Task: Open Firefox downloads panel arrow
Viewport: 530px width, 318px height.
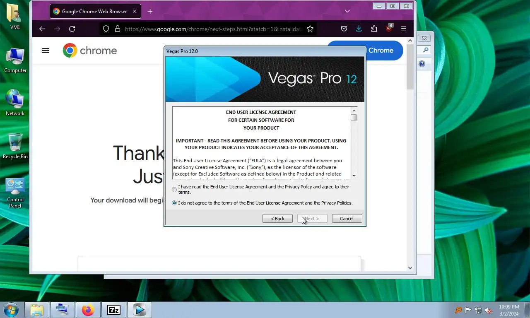Action: [x=359, y=29]
